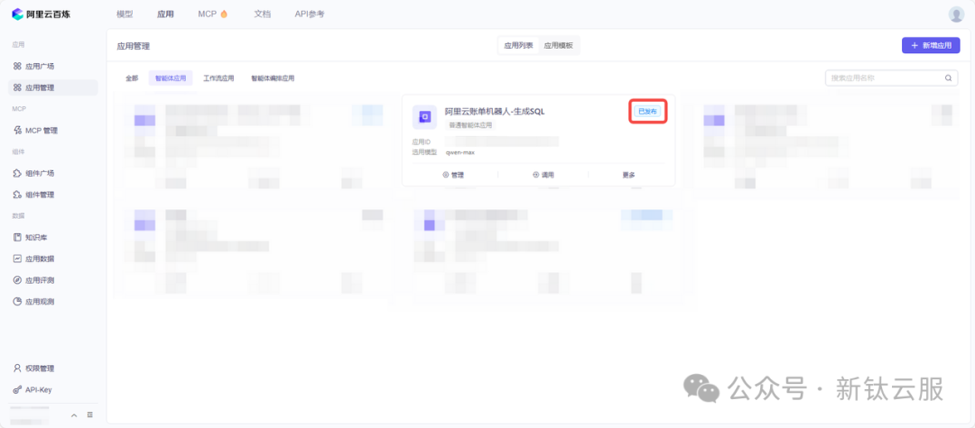Click the 阿里云账单机器人 app icon

tap(424, 116)
